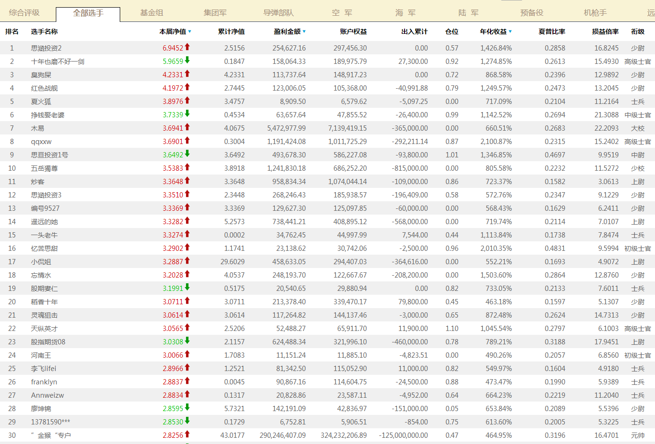Select rank title 中尉

(638, 155)
